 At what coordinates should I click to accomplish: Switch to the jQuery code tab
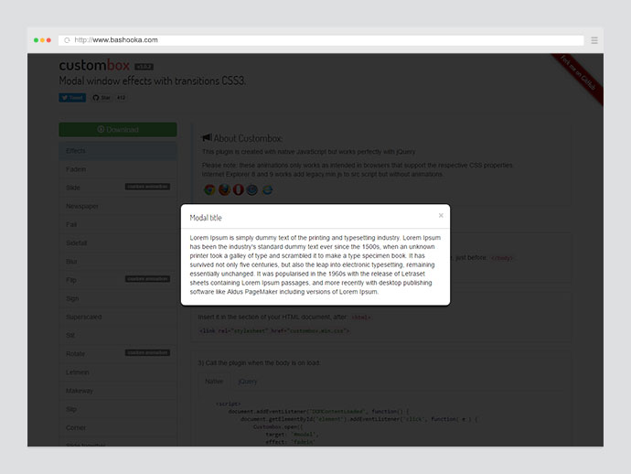(x=248, y=381)
